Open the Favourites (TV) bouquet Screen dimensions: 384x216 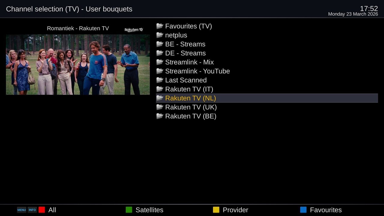click(267, 26)
